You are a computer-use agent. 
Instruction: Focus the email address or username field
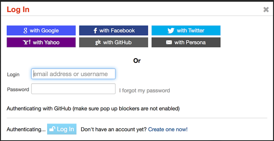74,74
